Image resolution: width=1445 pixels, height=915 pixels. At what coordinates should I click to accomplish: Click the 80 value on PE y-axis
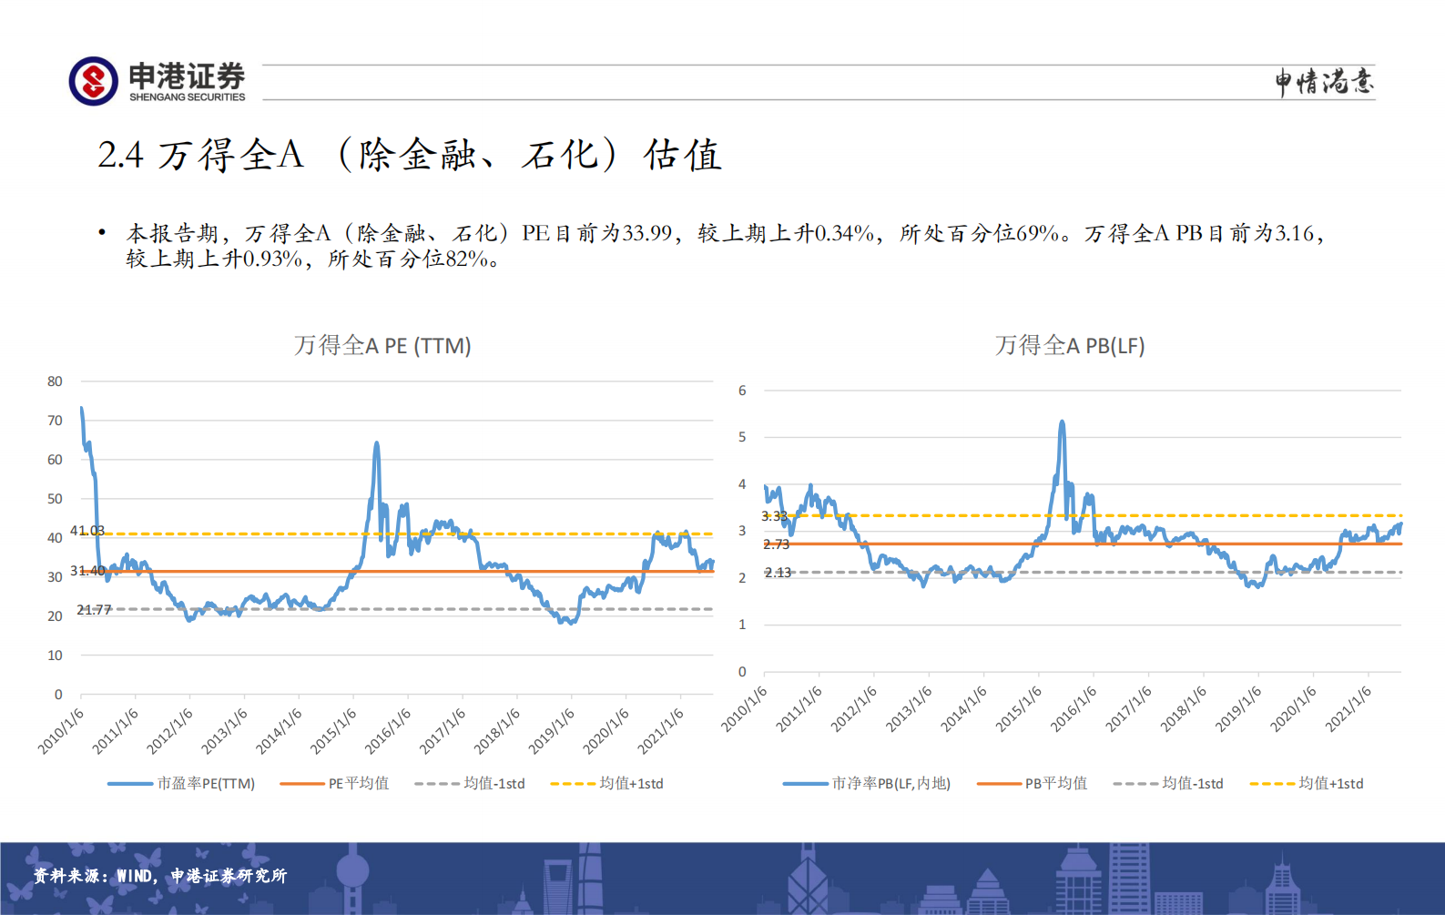pyautogui.click(x=56, y=381)
